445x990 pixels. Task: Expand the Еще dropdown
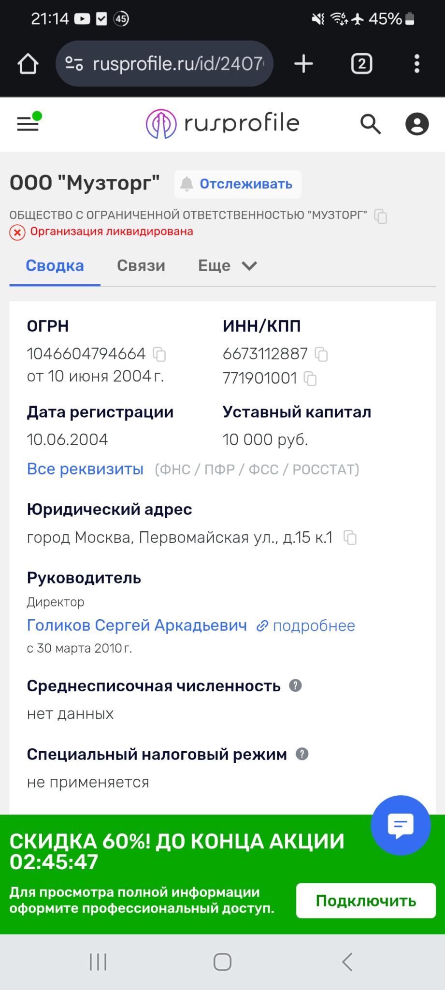[228, 265]
